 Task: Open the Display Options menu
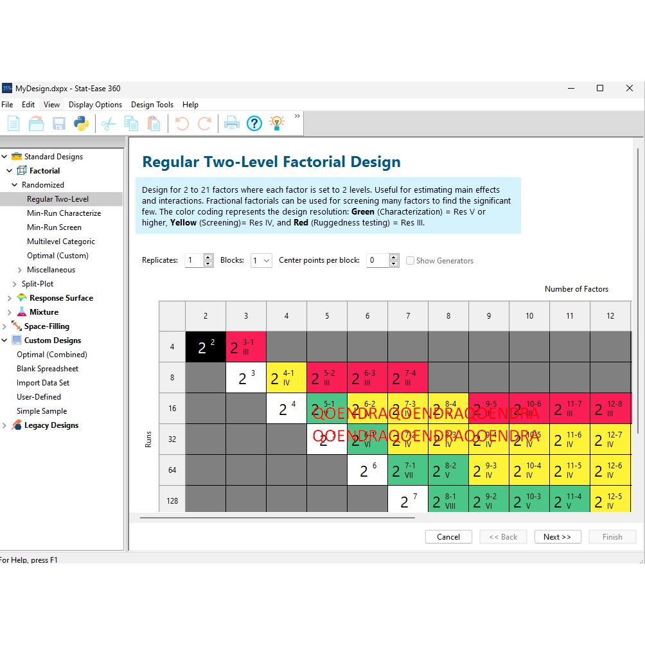tap(95, 105)
